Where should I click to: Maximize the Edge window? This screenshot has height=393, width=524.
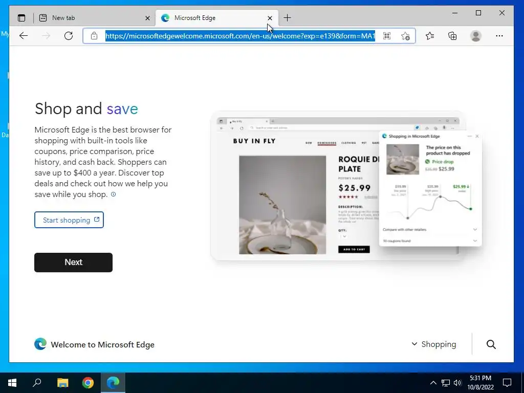(478, 13)
